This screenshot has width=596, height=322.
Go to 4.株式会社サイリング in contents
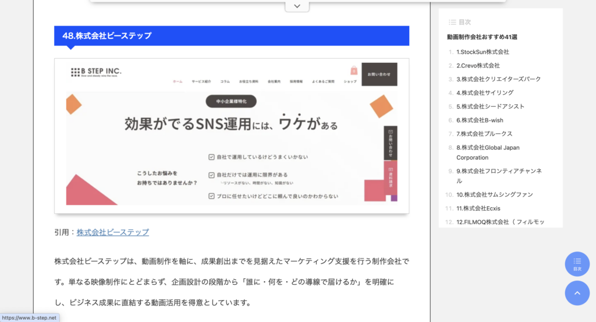tap(485, 93)
